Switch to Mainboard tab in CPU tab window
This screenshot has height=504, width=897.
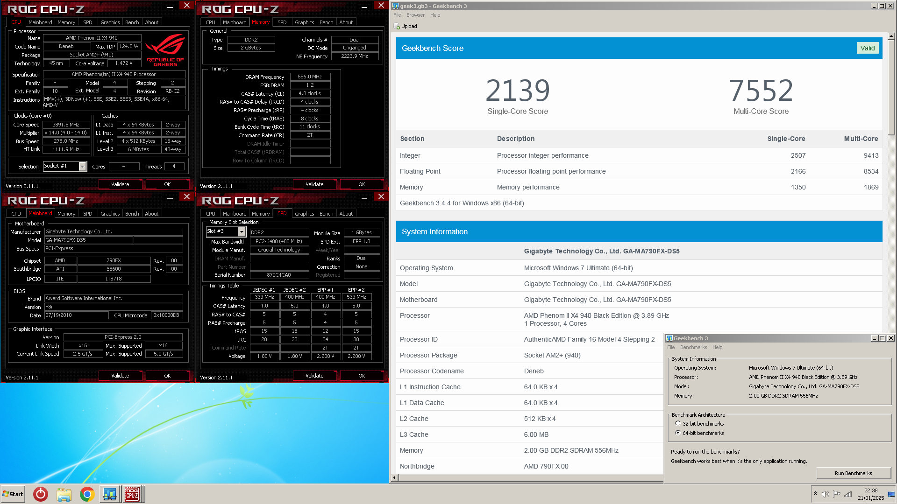coord(40,22)
